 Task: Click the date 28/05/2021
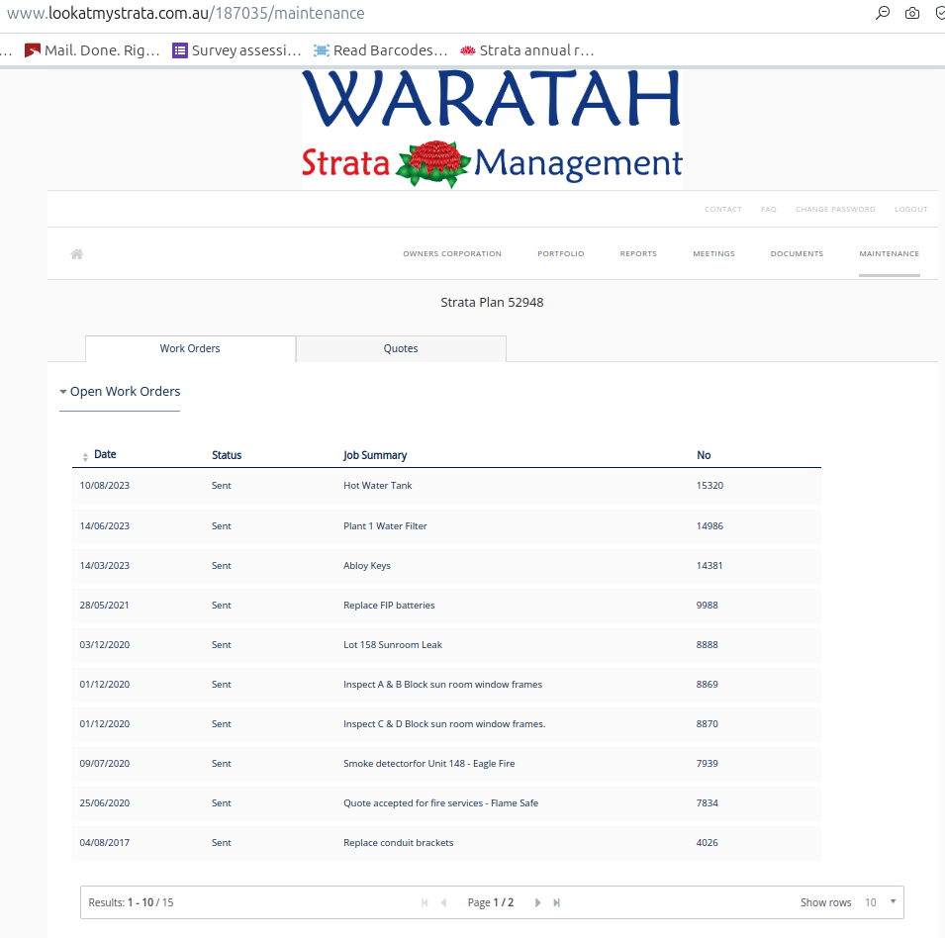[104, 606]
